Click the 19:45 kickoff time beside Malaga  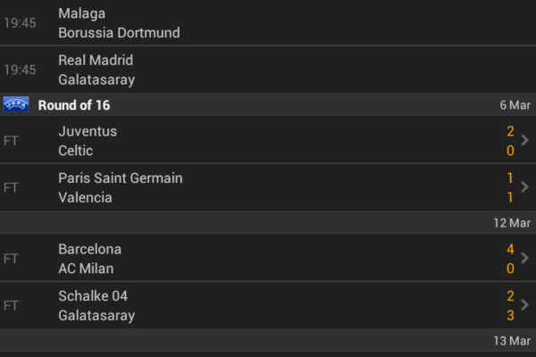pos(20,23)
